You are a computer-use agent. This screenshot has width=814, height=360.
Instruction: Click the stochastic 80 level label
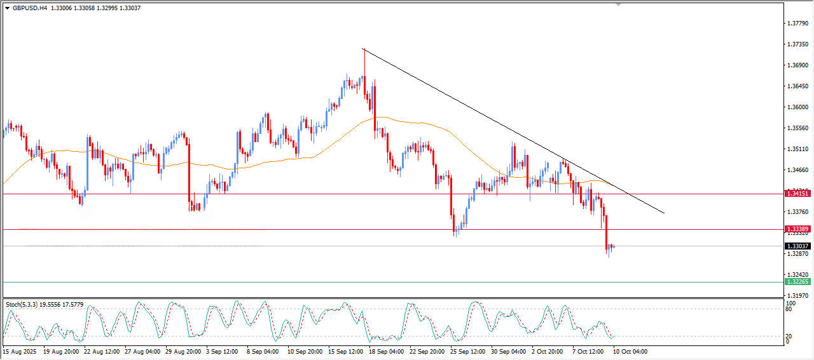[x=789, y=310]
